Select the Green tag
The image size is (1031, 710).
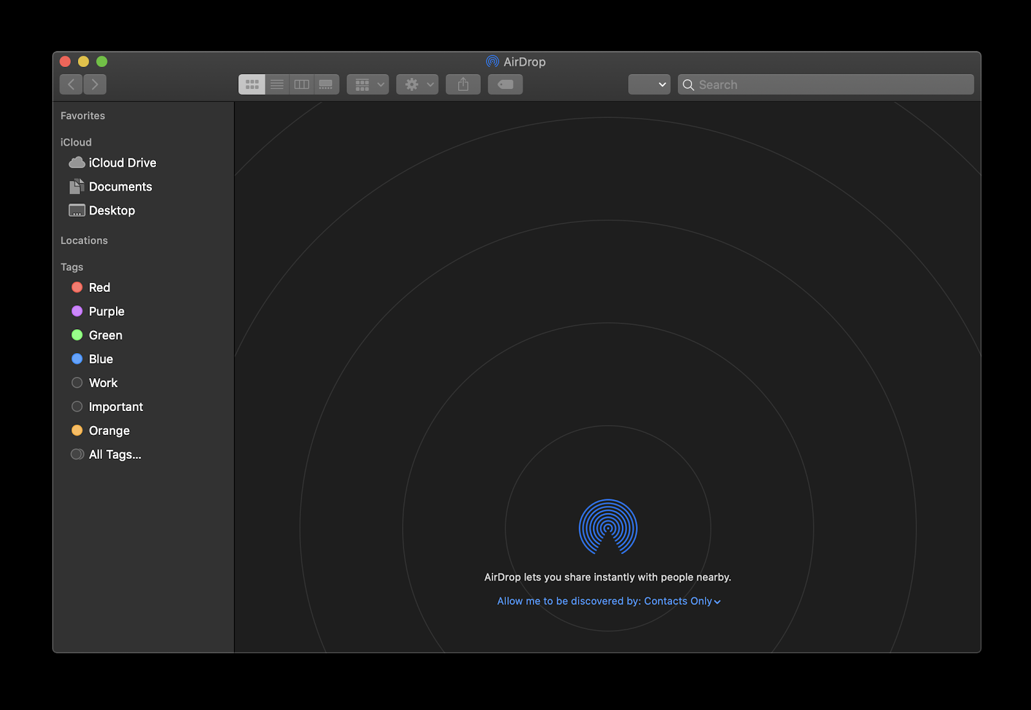[x=143, y=335]
